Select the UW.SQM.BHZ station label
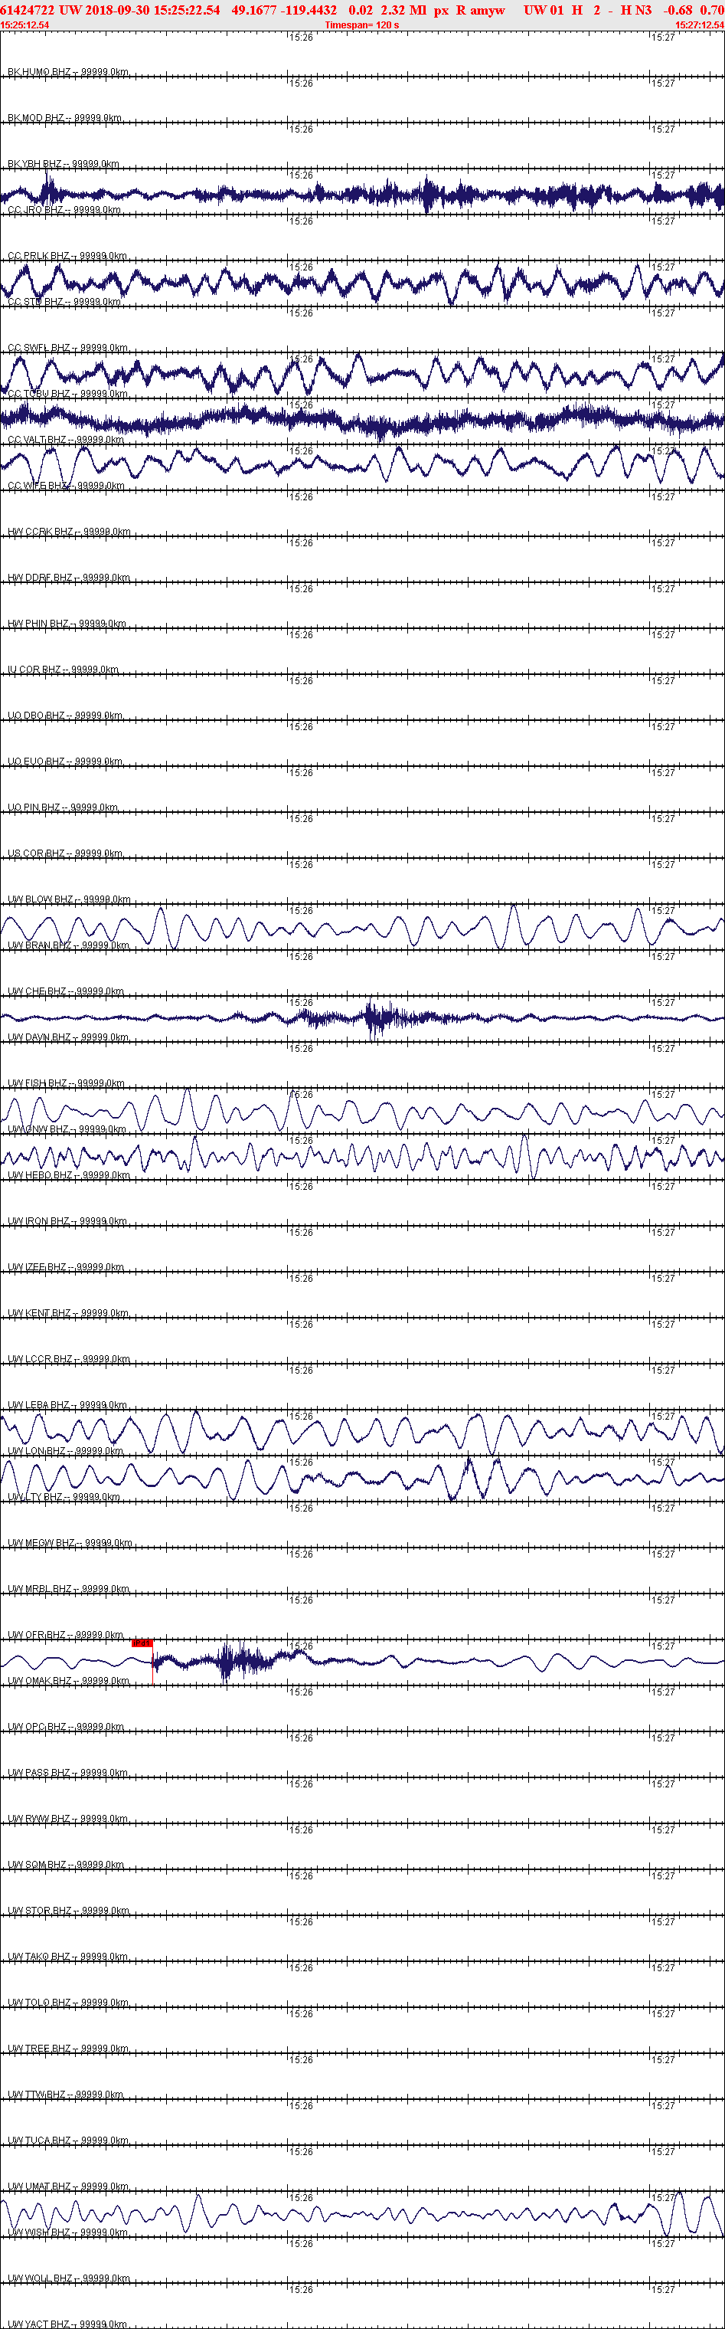 click(67, 1864)
